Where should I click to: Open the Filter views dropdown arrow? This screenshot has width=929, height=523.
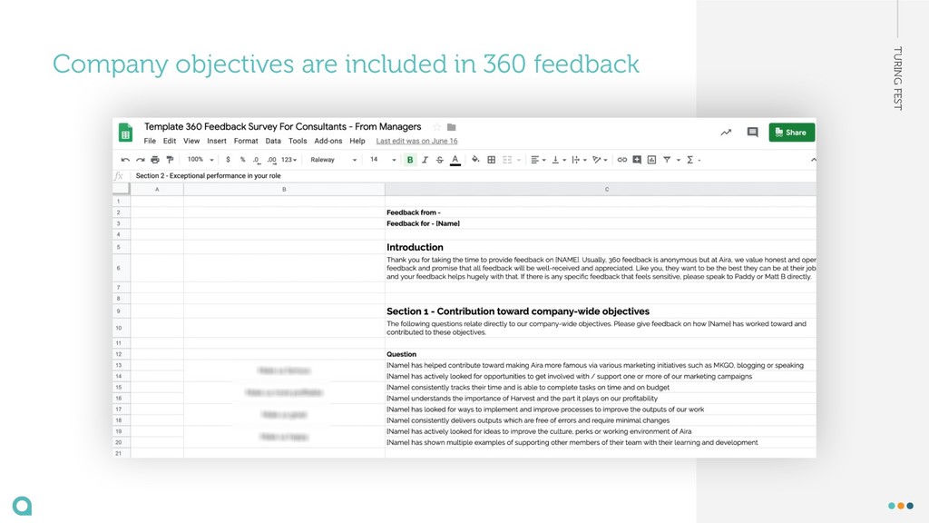click(x=679, y=160)
